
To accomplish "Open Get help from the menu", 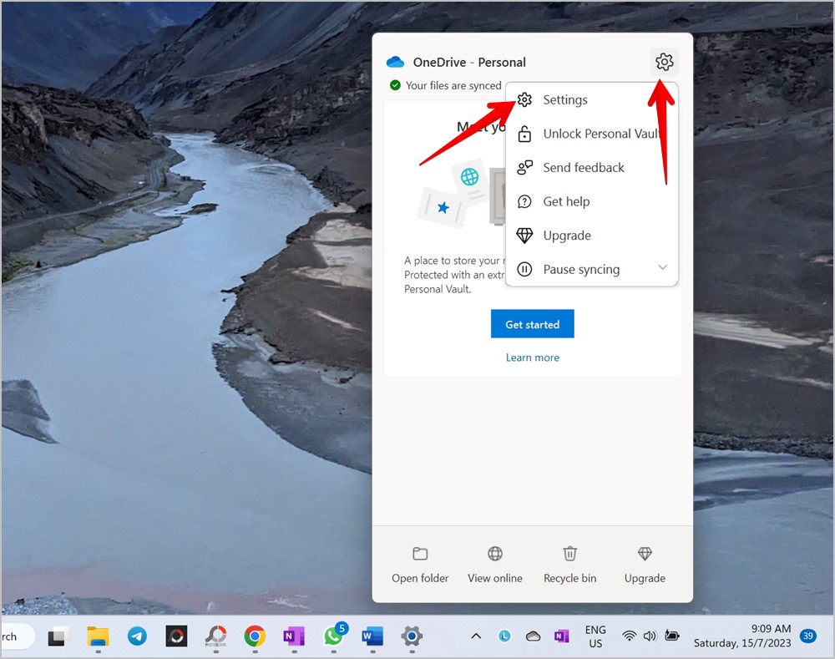I will point(591,201).
